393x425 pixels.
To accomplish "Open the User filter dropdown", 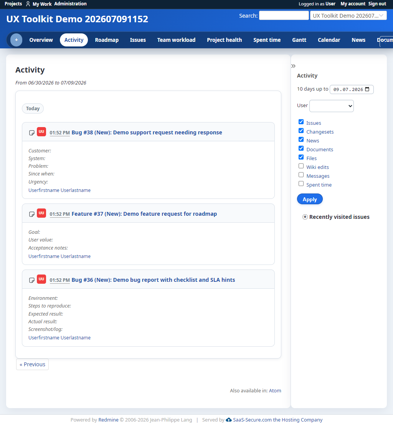I will (332, 106).
